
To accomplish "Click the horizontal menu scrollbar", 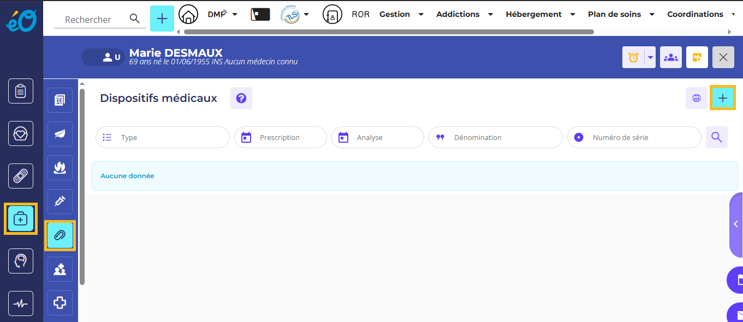I will point(389,32).
